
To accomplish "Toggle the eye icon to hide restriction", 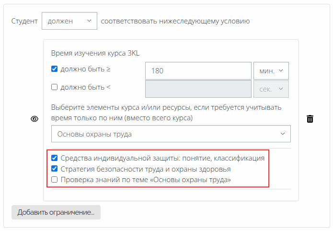I will [34, 119].
